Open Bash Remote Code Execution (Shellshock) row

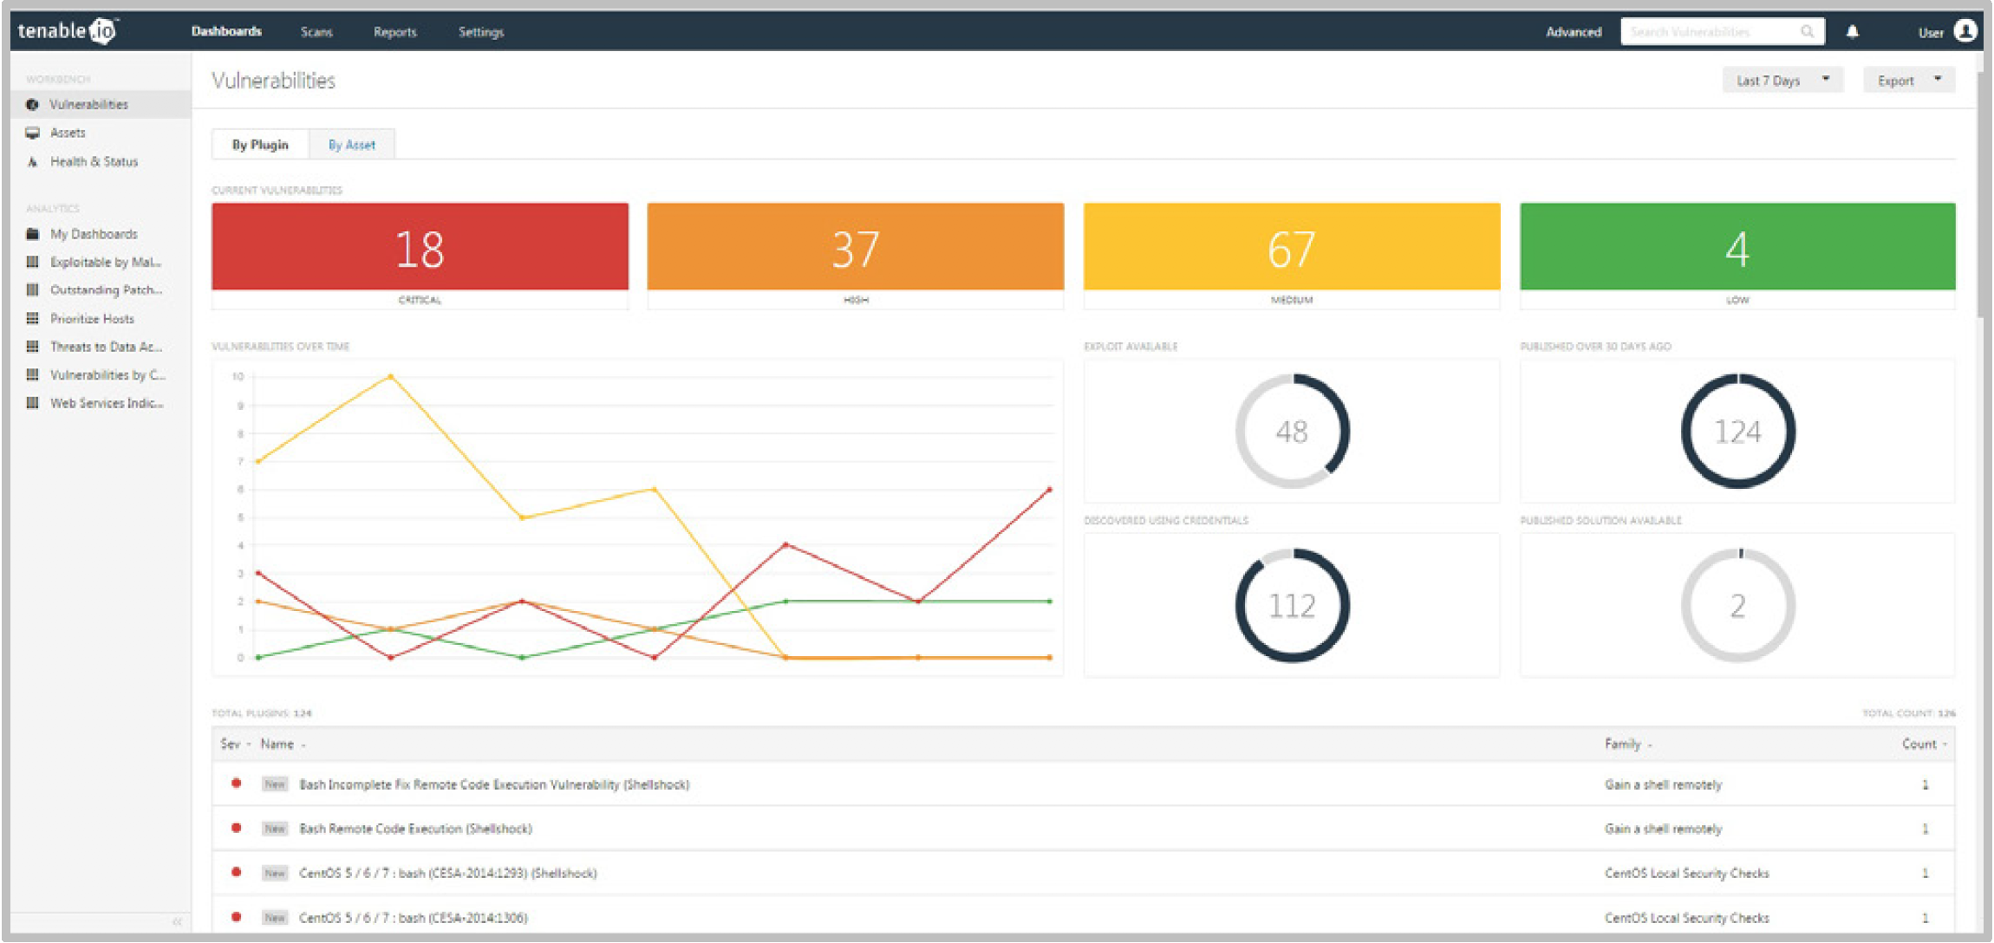(1084, 829)
